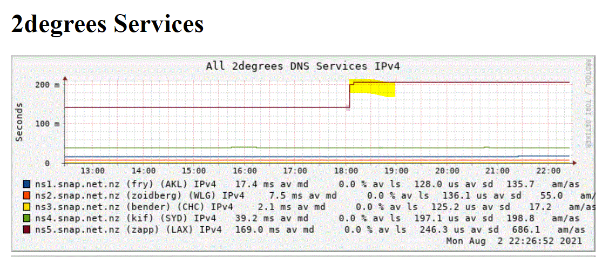The height and width of the screenshot is (257, 602).
Task: Click the 19:00 time axis label
Action: [x=397, y=171]
